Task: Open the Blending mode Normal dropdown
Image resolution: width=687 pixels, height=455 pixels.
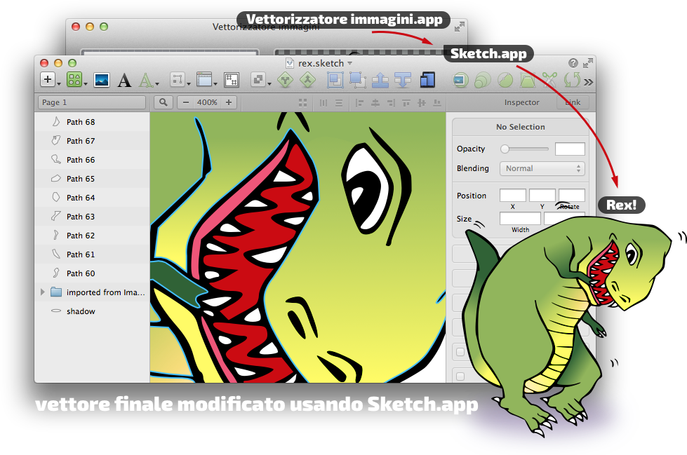Action: coord(541,168)
